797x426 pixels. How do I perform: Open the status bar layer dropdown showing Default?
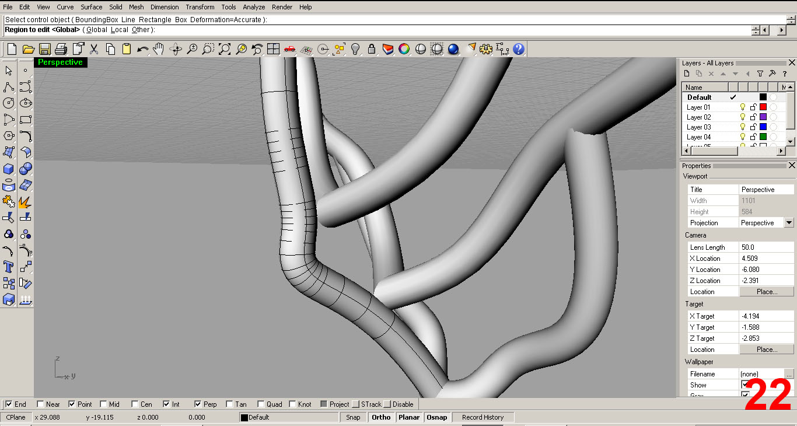[x=289, y=417]
